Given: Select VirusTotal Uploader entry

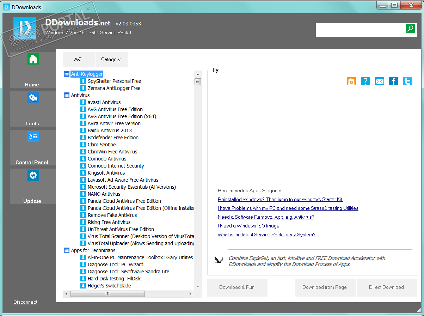Looking at the screenshot, I should 141,243.
